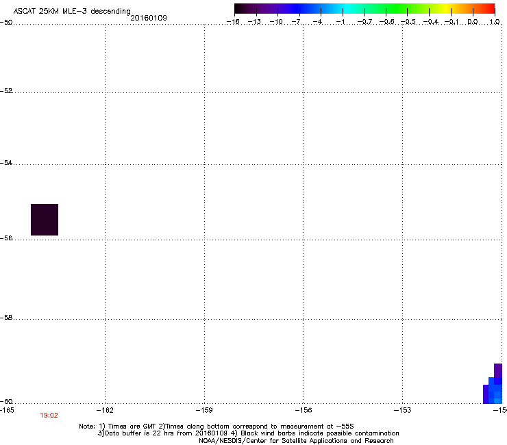Screen dimensions: 507x445
Task: Click the -58 latitude label
Action: point(6,318)
